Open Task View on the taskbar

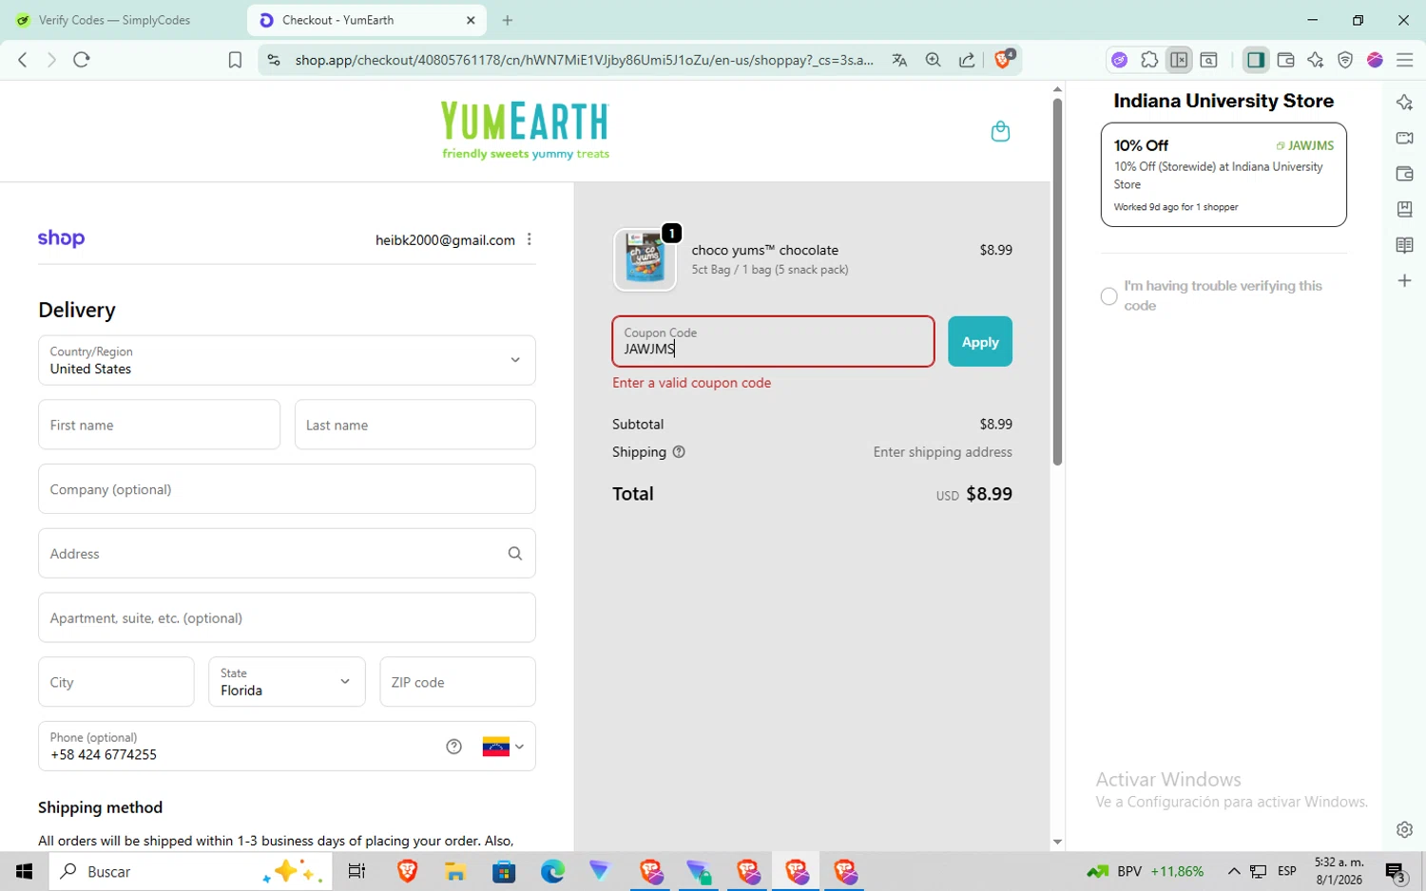tap(357, 871)
